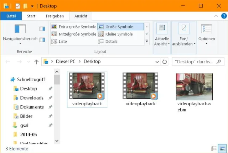Refresh the Desktop folder view
This screenshot has height=153, width=228.
tap(165, 62)
